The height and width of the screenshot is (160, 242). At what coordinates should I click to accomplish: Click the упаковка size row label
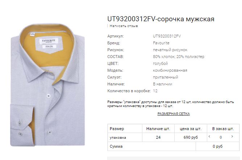pos(118,138)
